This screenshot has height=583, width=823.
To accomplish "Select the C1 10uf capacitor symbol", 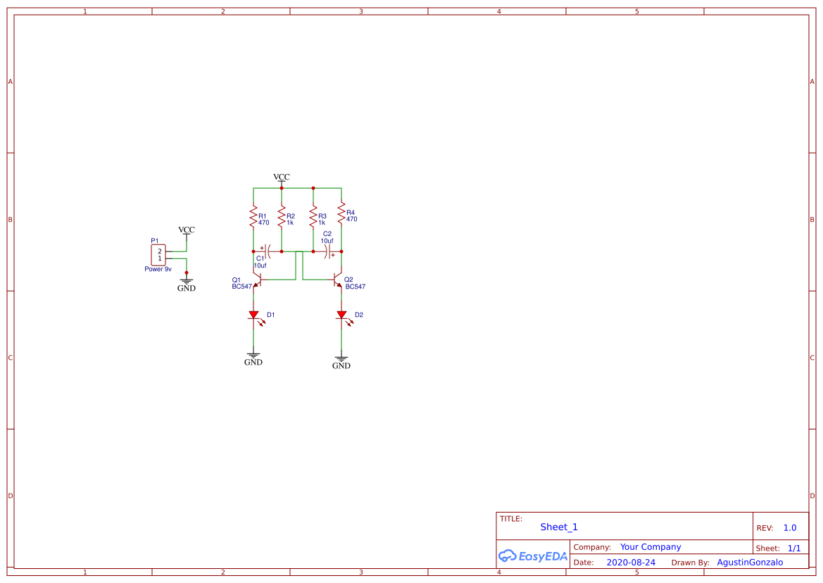I will (x=268, y=251).
